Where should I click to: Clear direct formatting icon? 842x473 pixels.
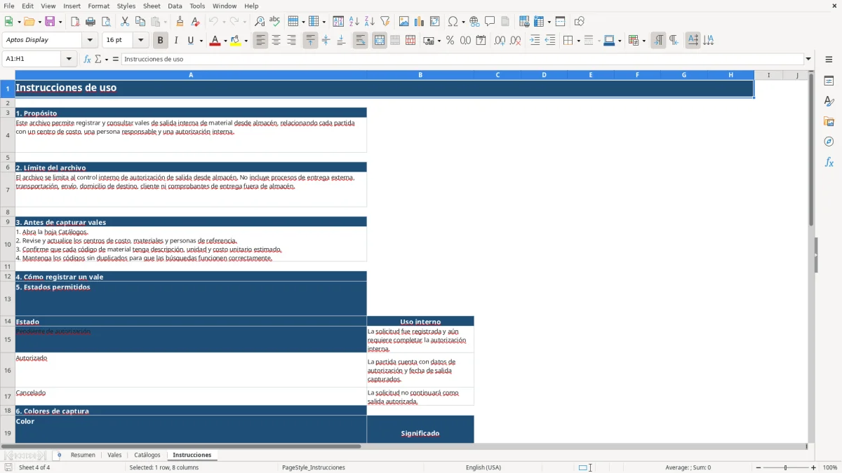[x=196, y=22]
